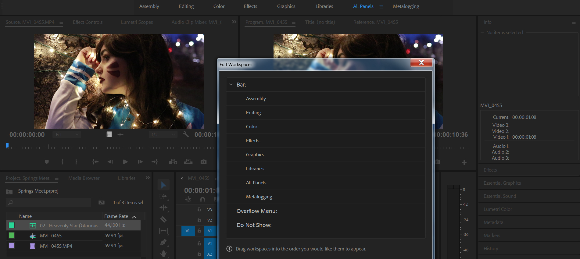Open Program panel hamburger menu
Image resolution: width=580 pixels, height=259 pixels.
point(294,22)
